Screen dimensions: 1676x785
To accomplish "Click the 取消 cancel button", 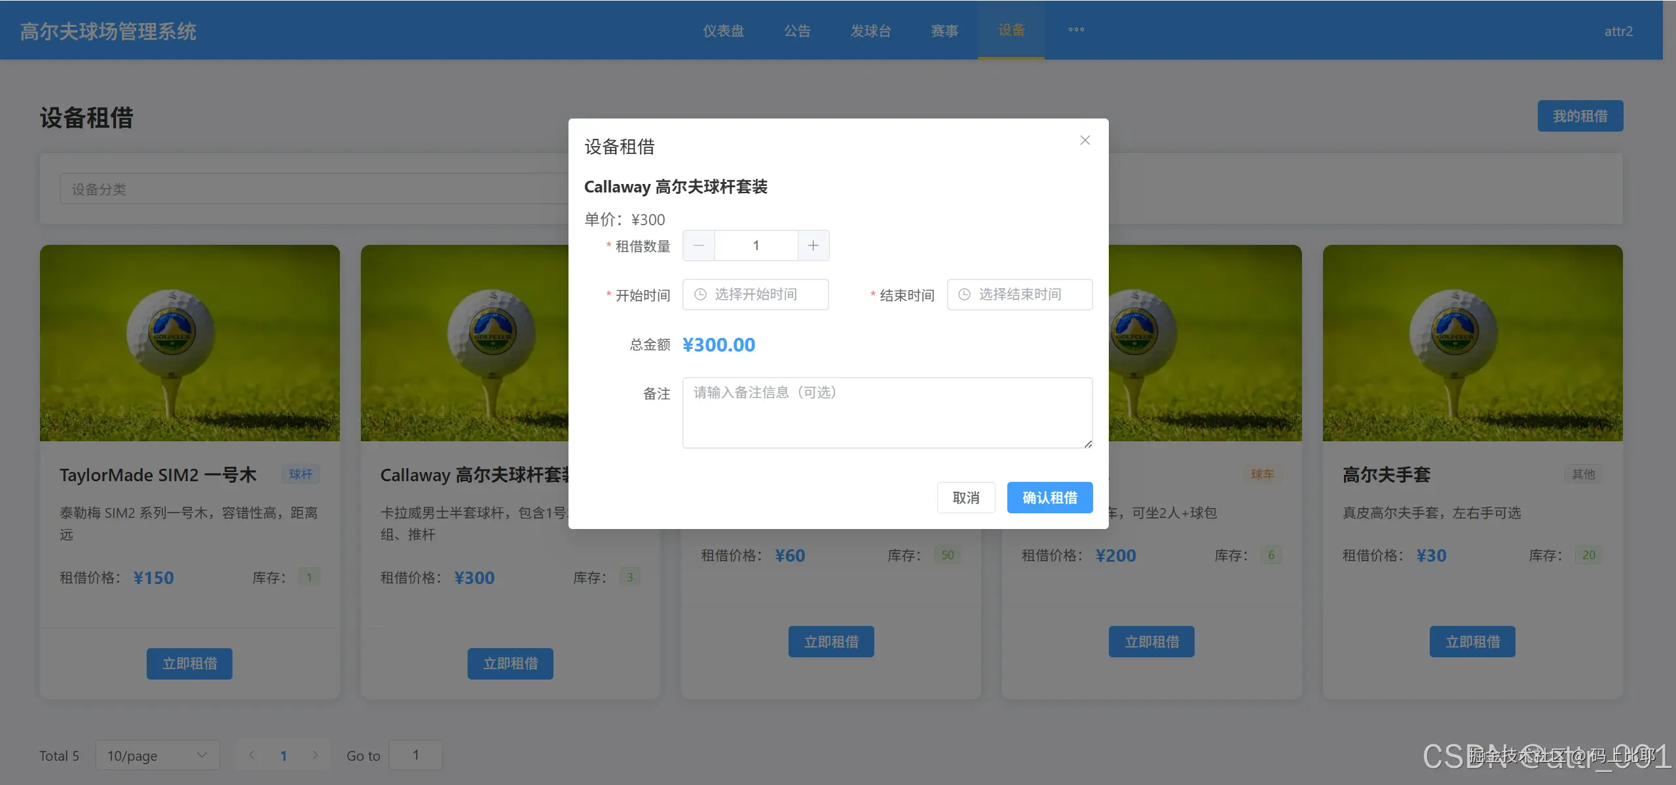I will [966, 498].
